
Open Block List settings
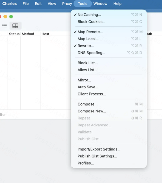point(109,63)
